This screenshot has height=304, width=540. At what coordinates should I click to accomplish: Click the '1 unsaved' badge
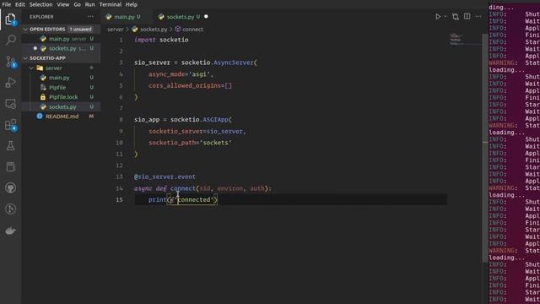point(80,30)
